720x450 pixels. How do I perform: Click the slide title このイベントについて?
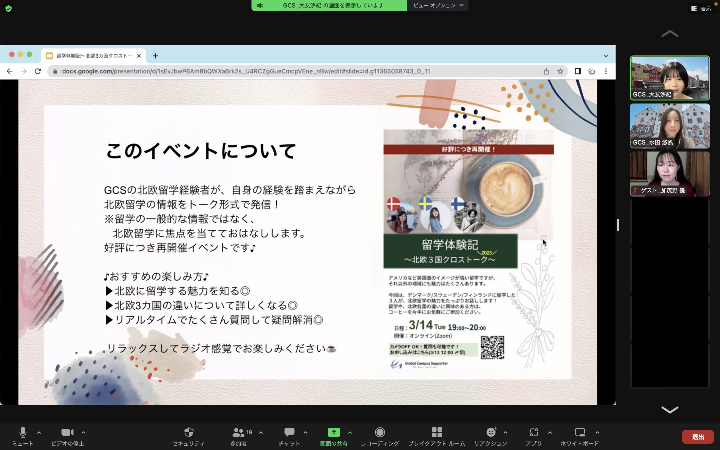(201, 150)
